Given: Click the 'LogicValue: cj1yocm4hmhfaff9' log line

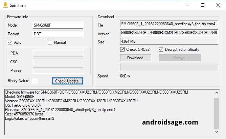Looking at the screenshot, I should (29, 118).
